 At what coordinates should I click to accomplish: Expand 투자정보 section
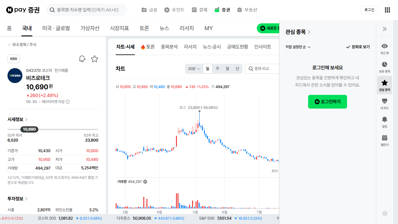pyautogui.click(x=18, y=199)
